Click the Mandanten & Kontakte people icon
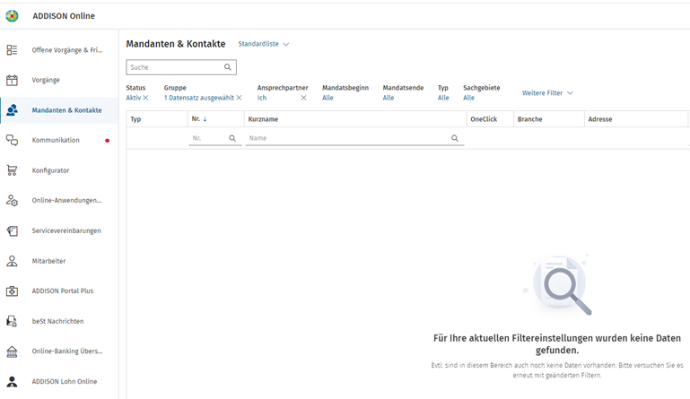690x399 pixels. point(12,110)
